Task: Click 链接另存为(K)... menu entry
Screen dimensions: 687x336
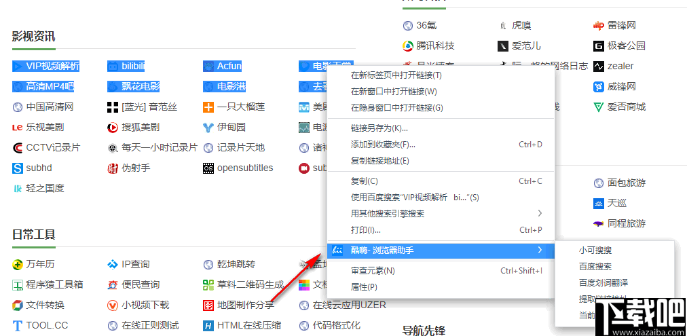Action: point(441,129)
